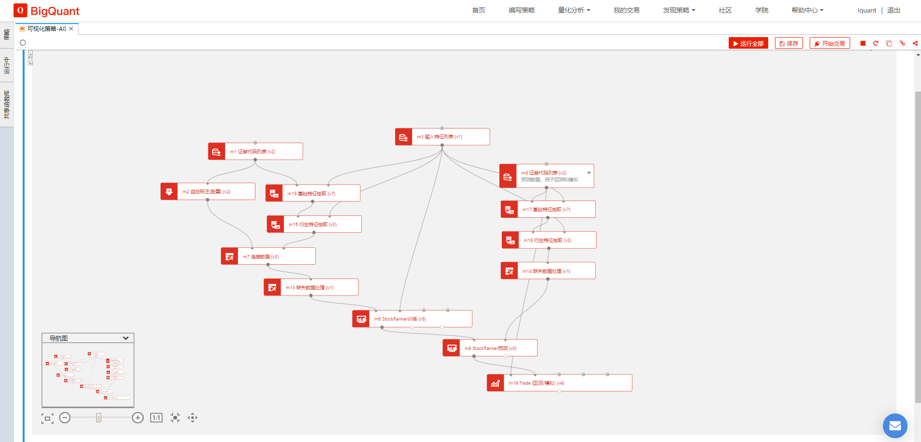Viewport: 921px width, 442px height.
Task: Click the BigQuant logo
Action: pos(47,11)
